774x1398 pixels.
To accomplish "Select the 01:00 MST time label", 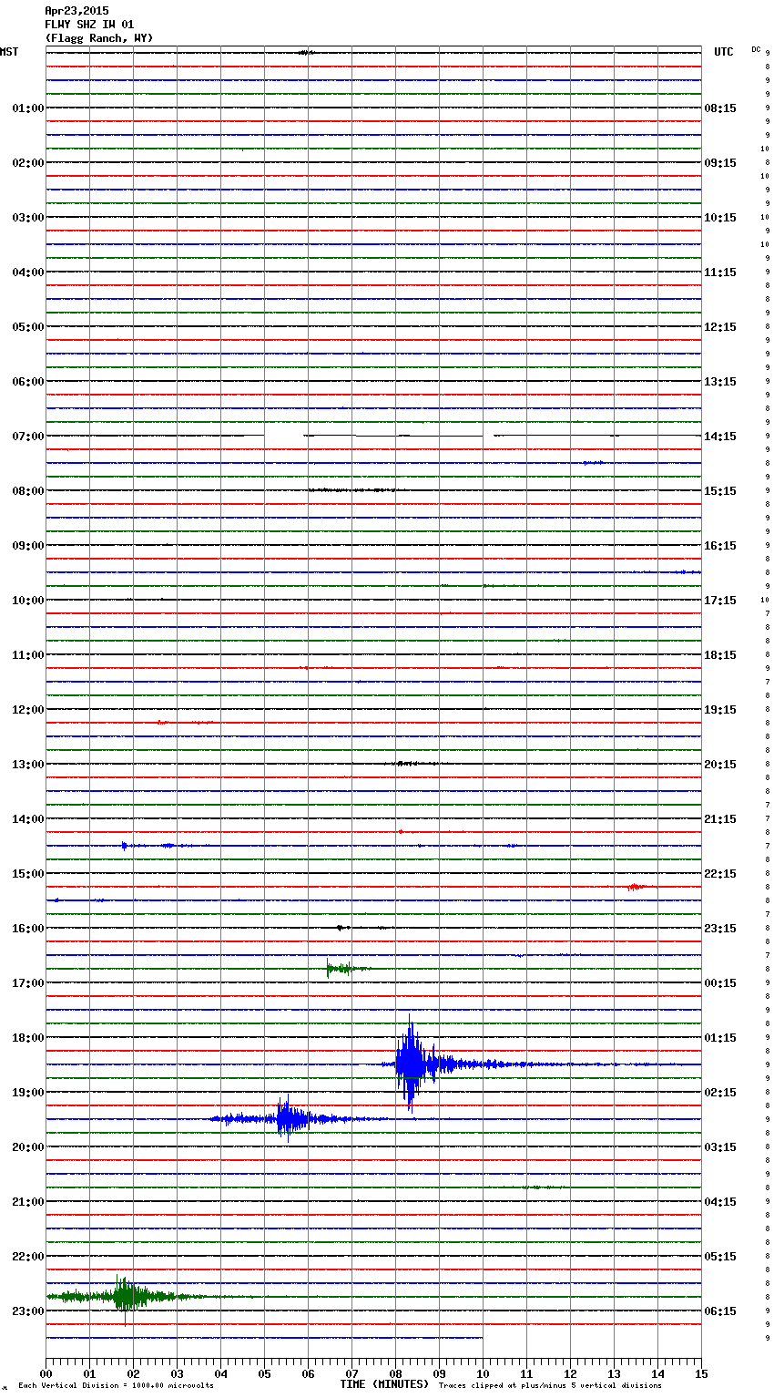I will pos(28,108).
